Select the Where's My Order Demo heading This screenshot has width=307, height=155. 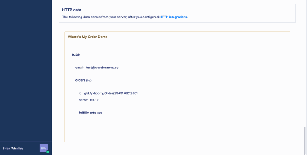pyautogui.click(x=87, y=37)
